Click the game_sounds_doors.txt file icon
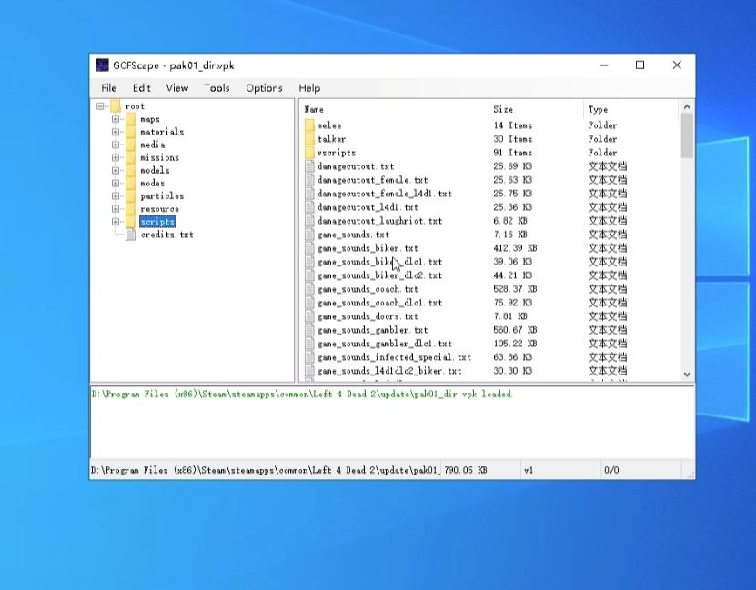 [x=309, y=316]
